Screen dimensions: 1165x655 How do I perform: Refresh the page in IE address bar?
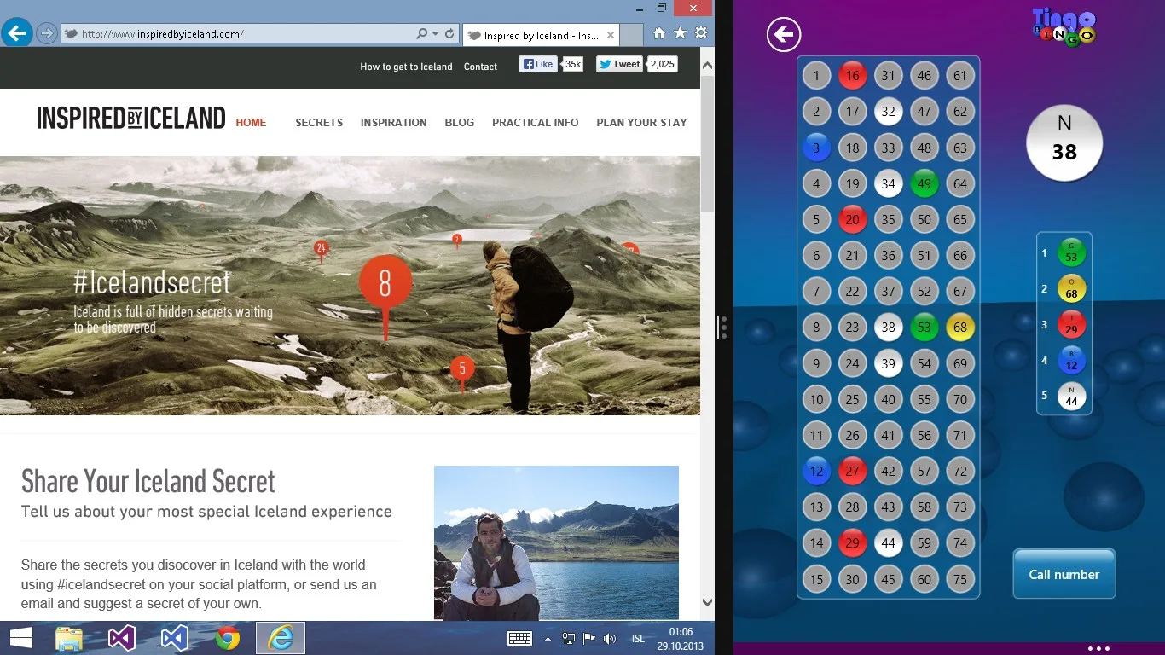(450, 34)
